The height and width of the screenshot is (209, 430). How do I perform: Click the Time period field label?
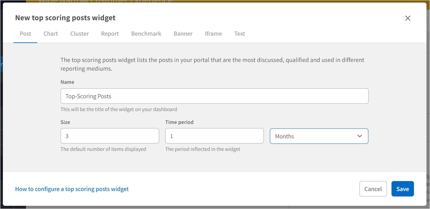coord(179,122)
